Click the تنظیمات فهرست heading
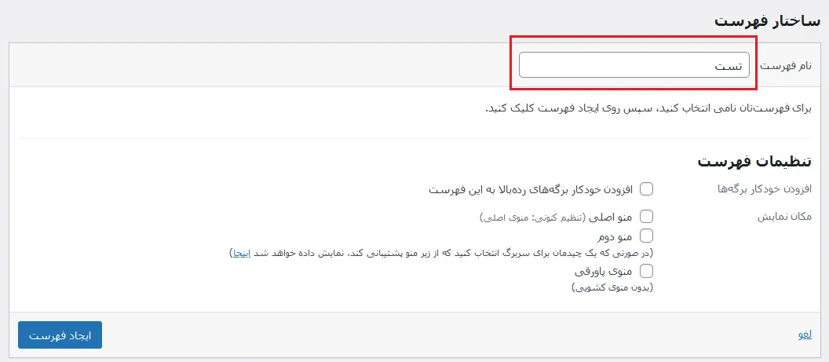This screenshot has width=829, height=362. click(754, 161)
